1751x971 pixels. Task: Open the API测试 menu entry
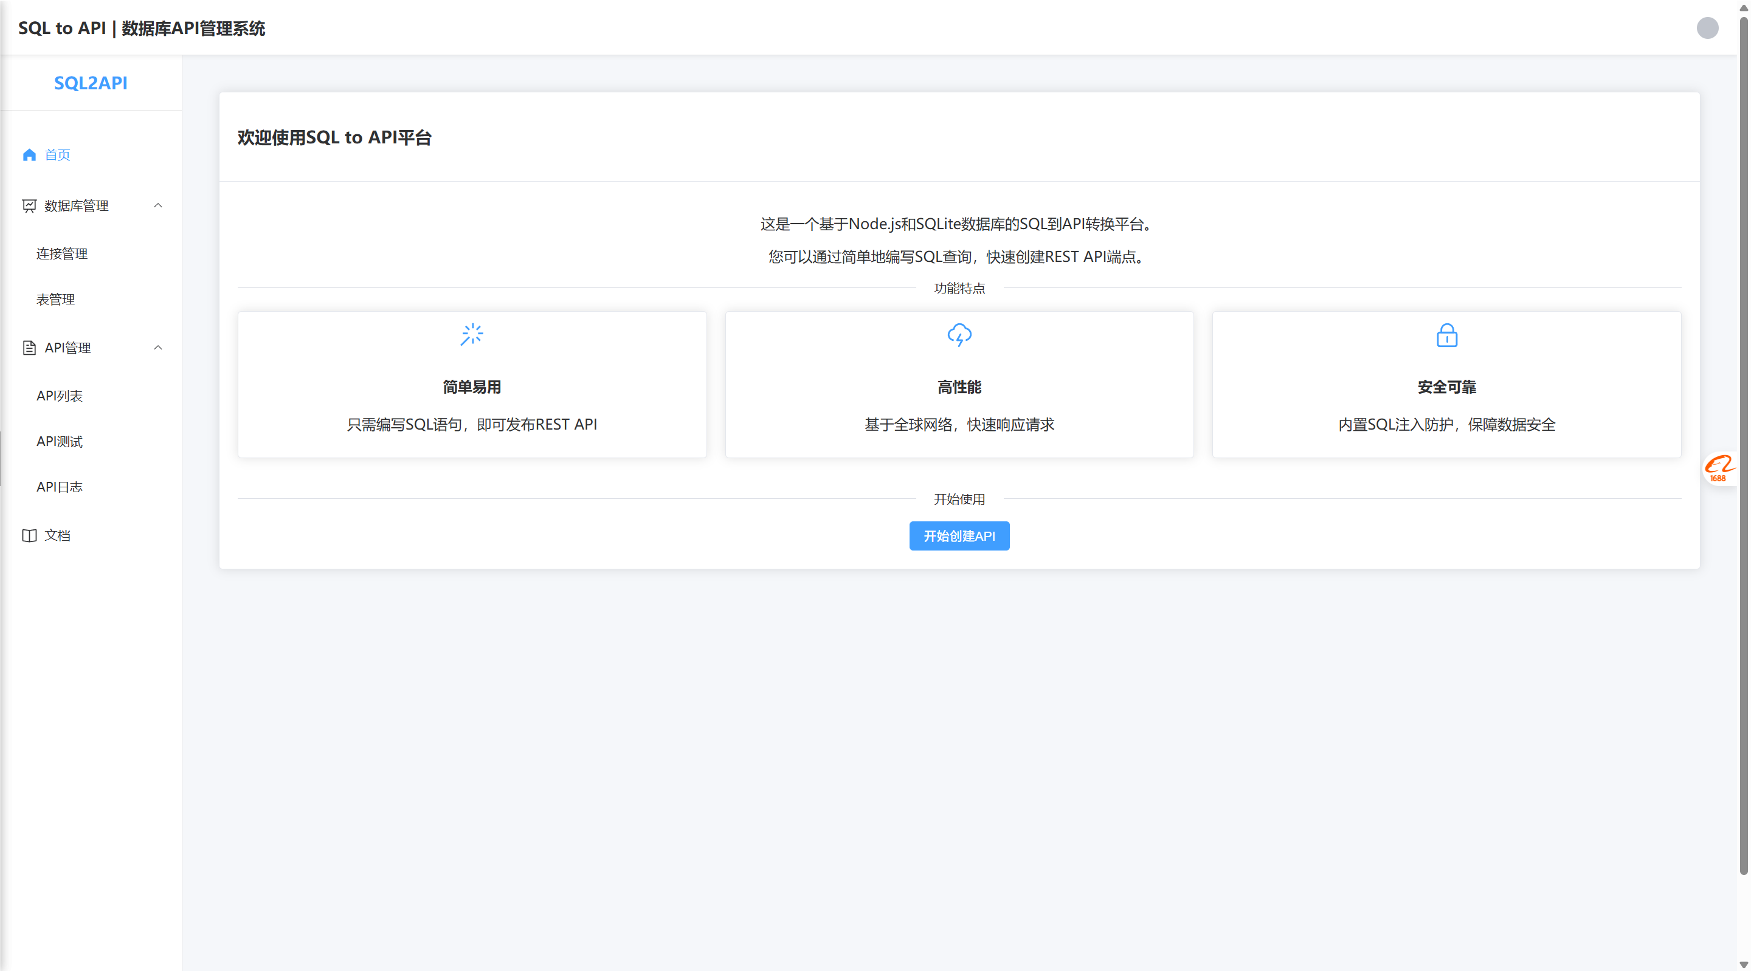coord(60,442)
